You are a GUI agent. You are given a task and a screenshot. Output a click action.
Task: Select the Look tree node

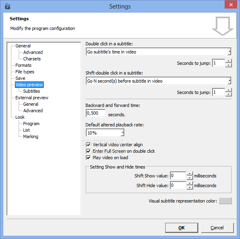pos(20,117)
